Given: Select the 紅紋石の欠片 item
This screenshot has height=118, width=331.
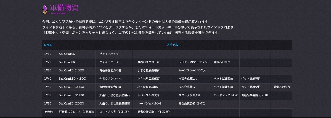Looking at the screenshot, I should (222, 62).
